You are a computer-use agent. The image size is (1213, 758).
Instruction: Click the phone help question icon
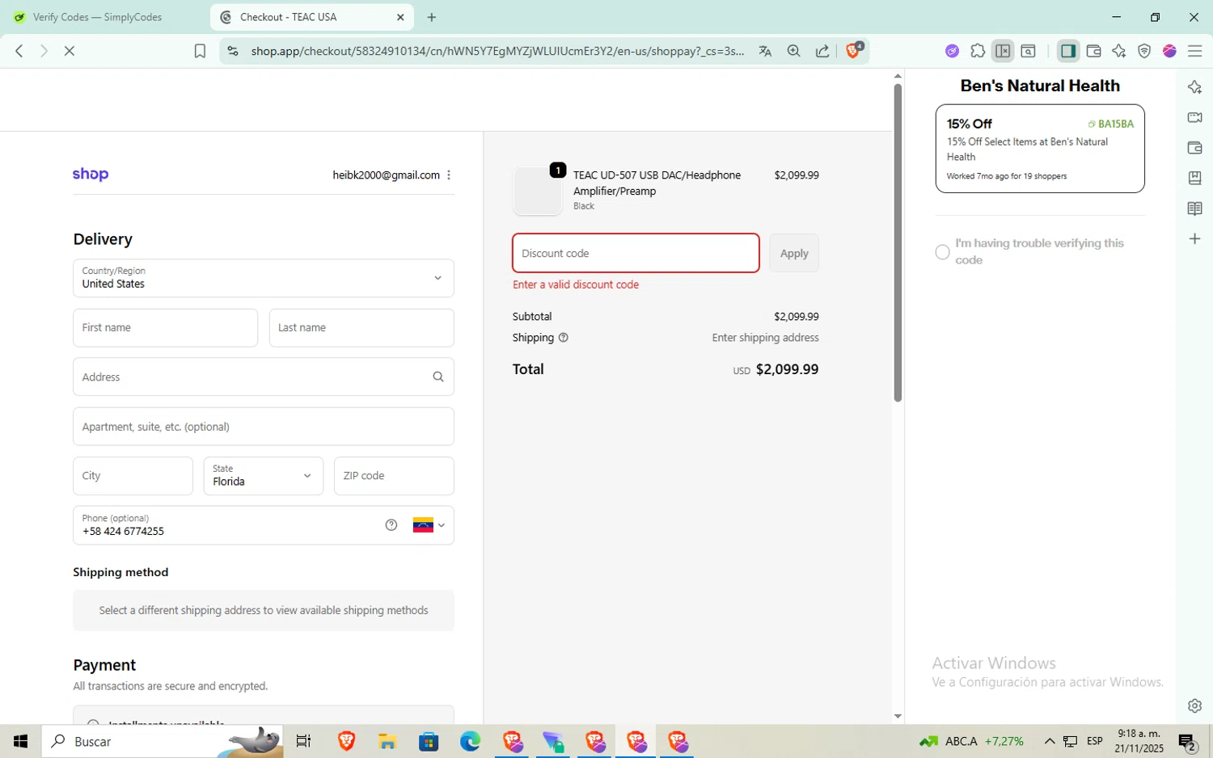[391, 525]
